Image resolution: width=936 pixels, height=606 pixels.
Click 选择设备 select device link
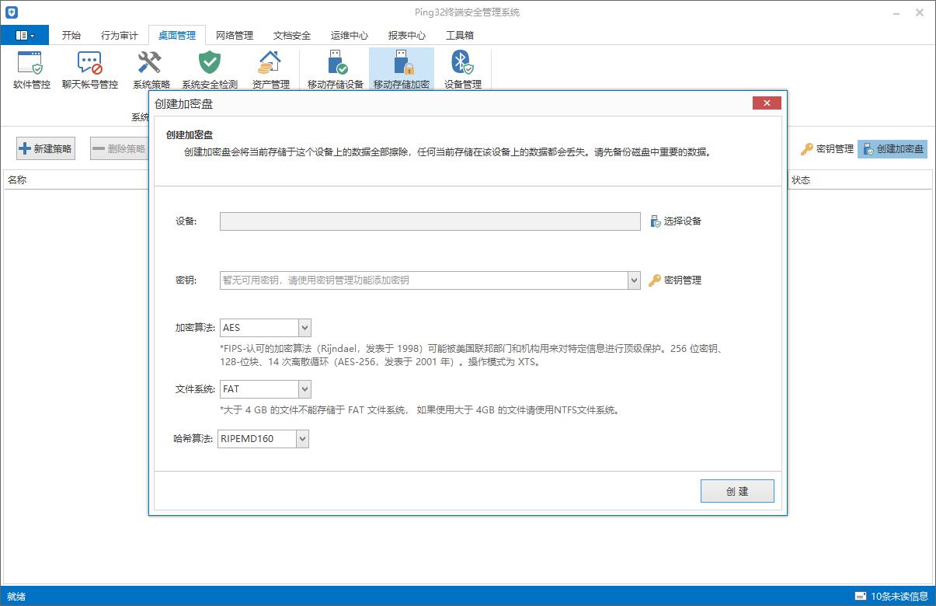pyautogui.click(x=676, y=221)
